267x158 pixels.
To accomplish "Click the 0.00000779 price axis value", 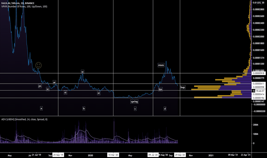I will [x=258, y=78].
